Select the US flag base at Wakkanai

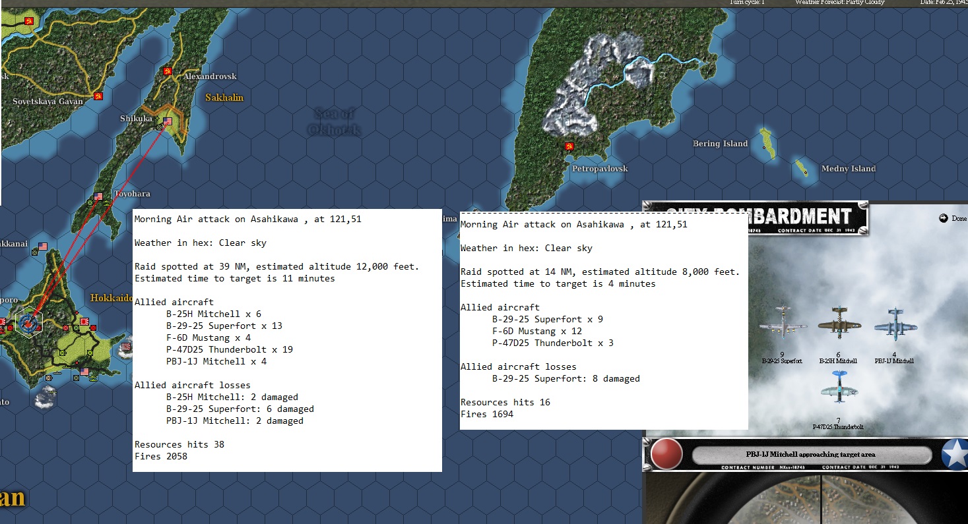click(x=43, y=247)
